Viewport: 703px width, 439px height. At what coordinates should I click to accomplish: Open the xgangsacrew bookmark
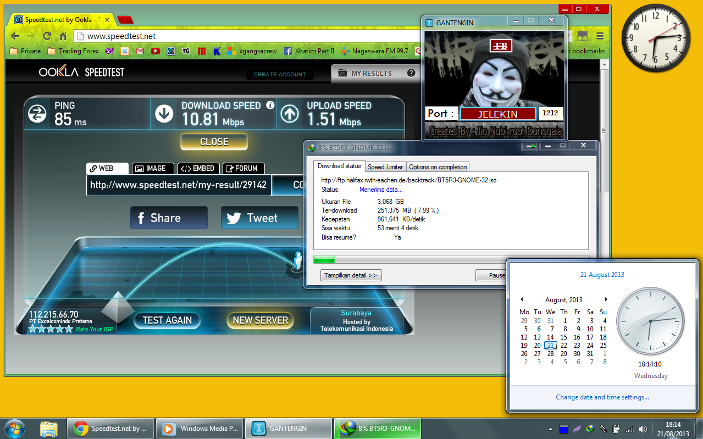(x=253, y=51)
